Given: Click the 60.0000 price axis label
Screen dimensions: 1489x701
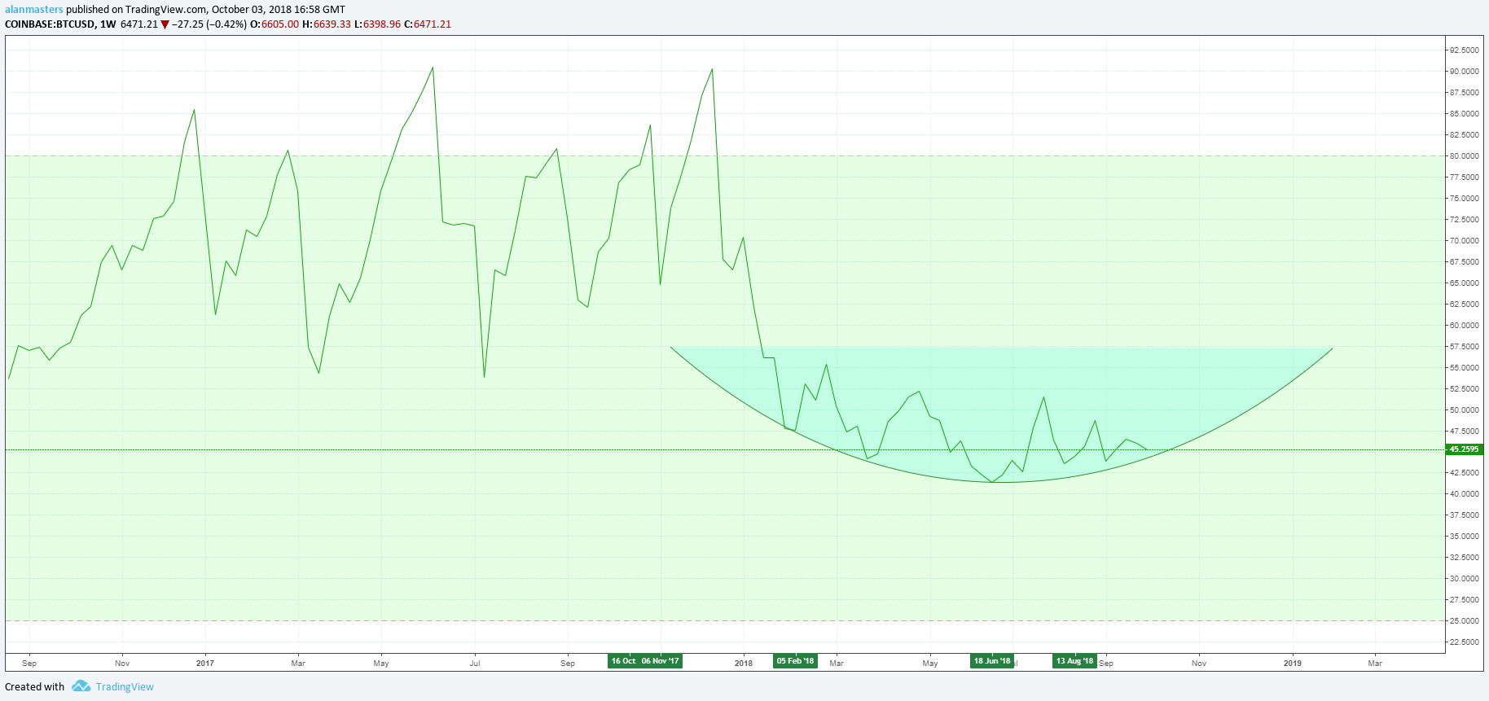Looking at the screenshot, I should click(x=1465, y=326).
